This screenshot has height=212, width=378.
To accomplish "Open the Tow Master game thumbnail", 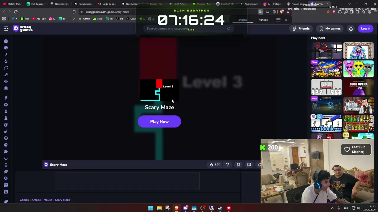I will click(x=326, y=69).
